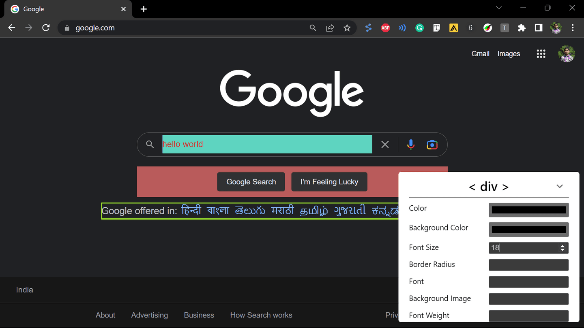Start voice search with the microphone

click(411, 144)
